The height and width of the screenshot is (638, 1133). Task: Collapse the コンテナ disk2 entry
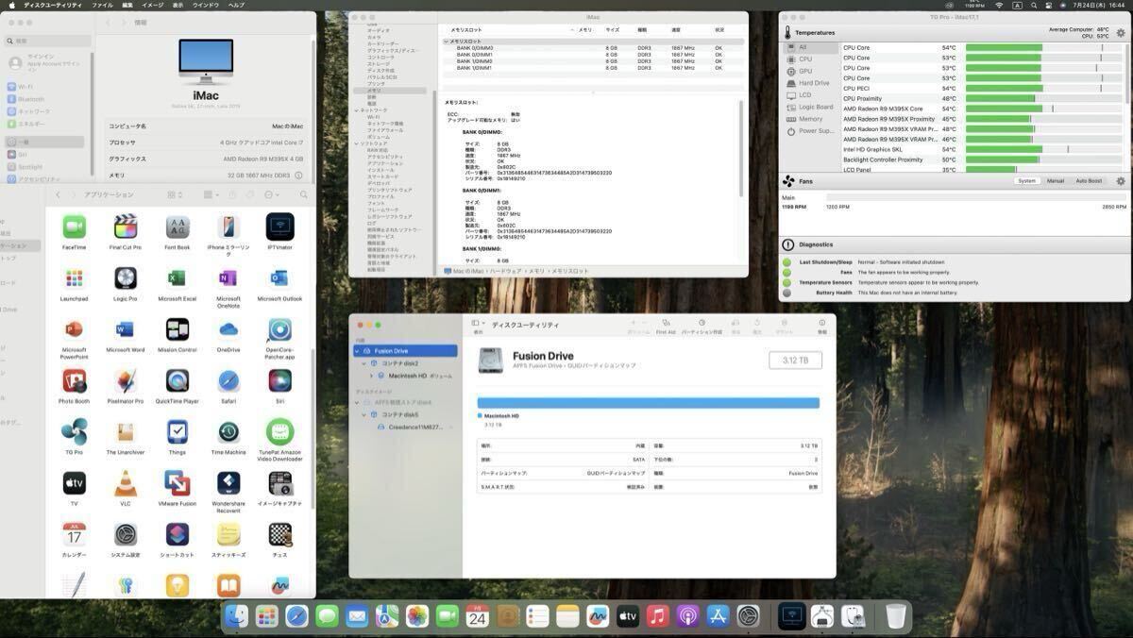click(x=364, y=363)
